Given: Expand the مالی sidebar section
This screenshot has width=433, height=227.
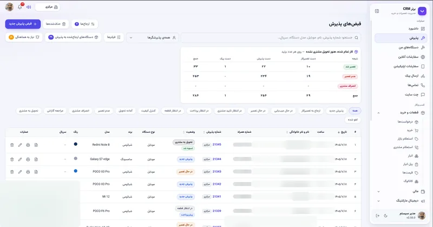Looking at the screenshot, I should [x=378, y=191].
